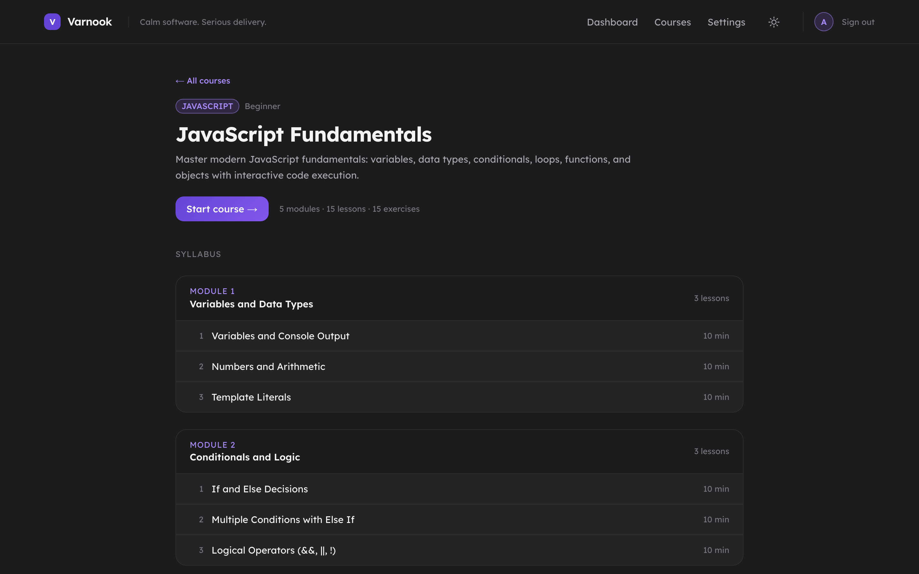
Task: Go back to All courses
Action: 203,81
